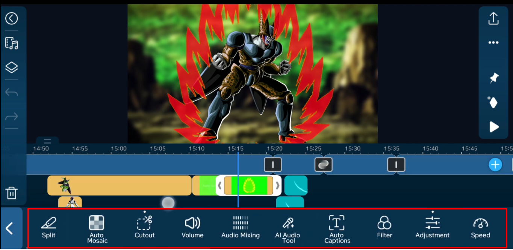The height and width of the screenshot is (250, 513).
Task: Toggle the pin icon on the right panel
Action: click(493, 78)
